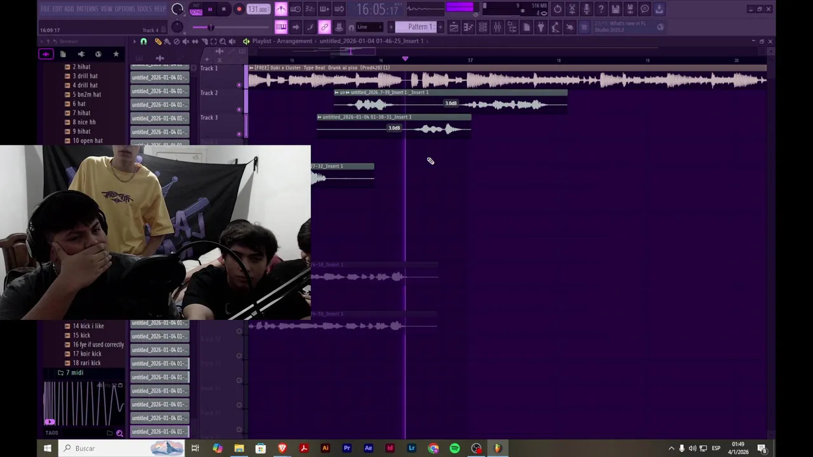The image size is (813, 457).
Task: Select the playlist Playback speaker tool
Action: (232, 41)
